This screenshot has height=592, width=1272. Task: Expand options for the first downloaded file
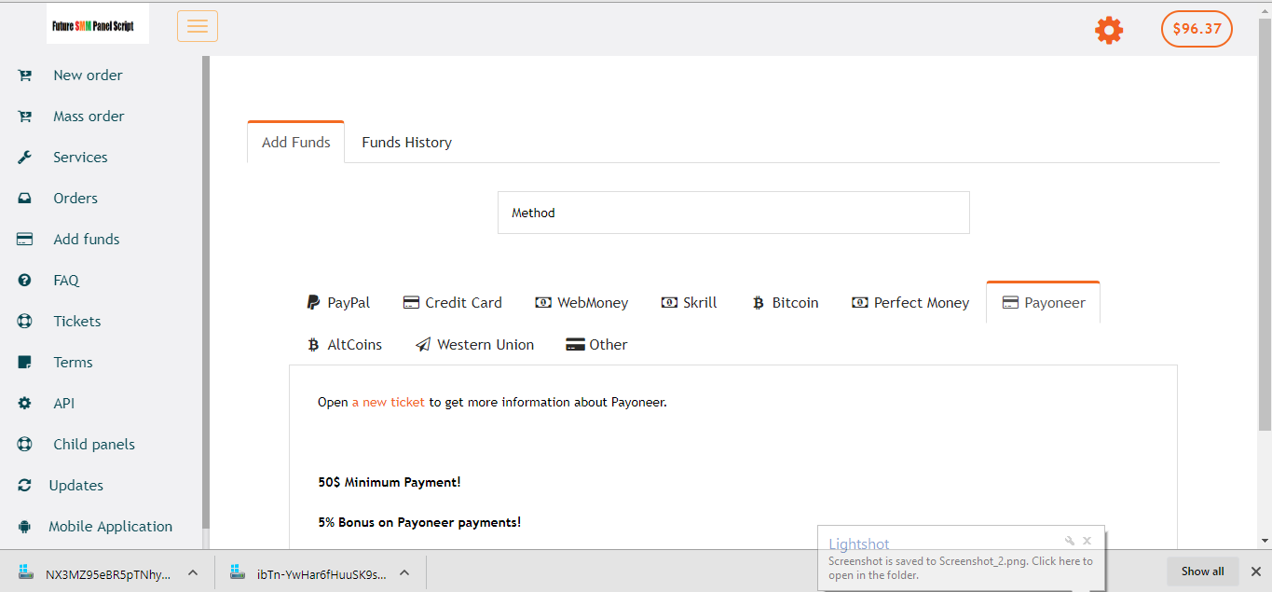(x=193, y=572)
